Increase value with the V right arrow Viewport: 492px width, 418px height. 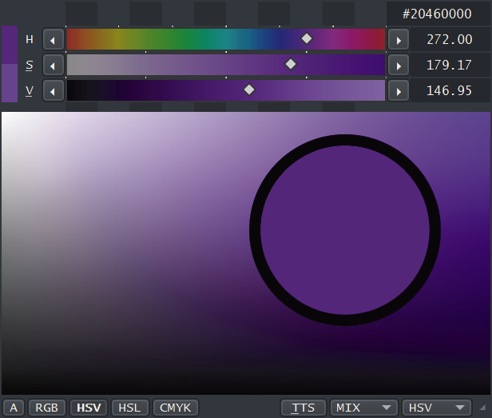click(399, 91)
